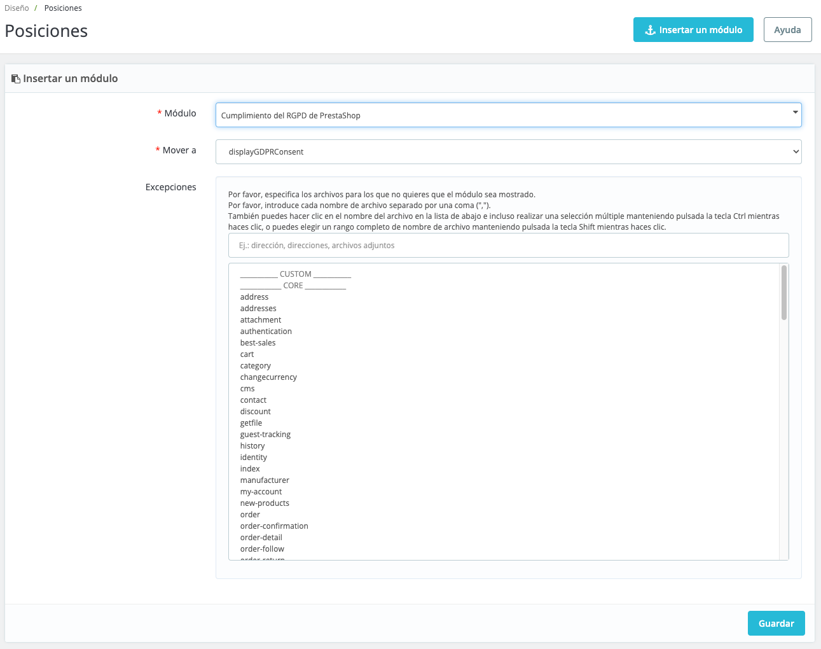This screenshot has width=821, height=649.
Task: Open the Módulo dropdown showing Cumplimiento del RGPD
Action: (x=508, y=115)
